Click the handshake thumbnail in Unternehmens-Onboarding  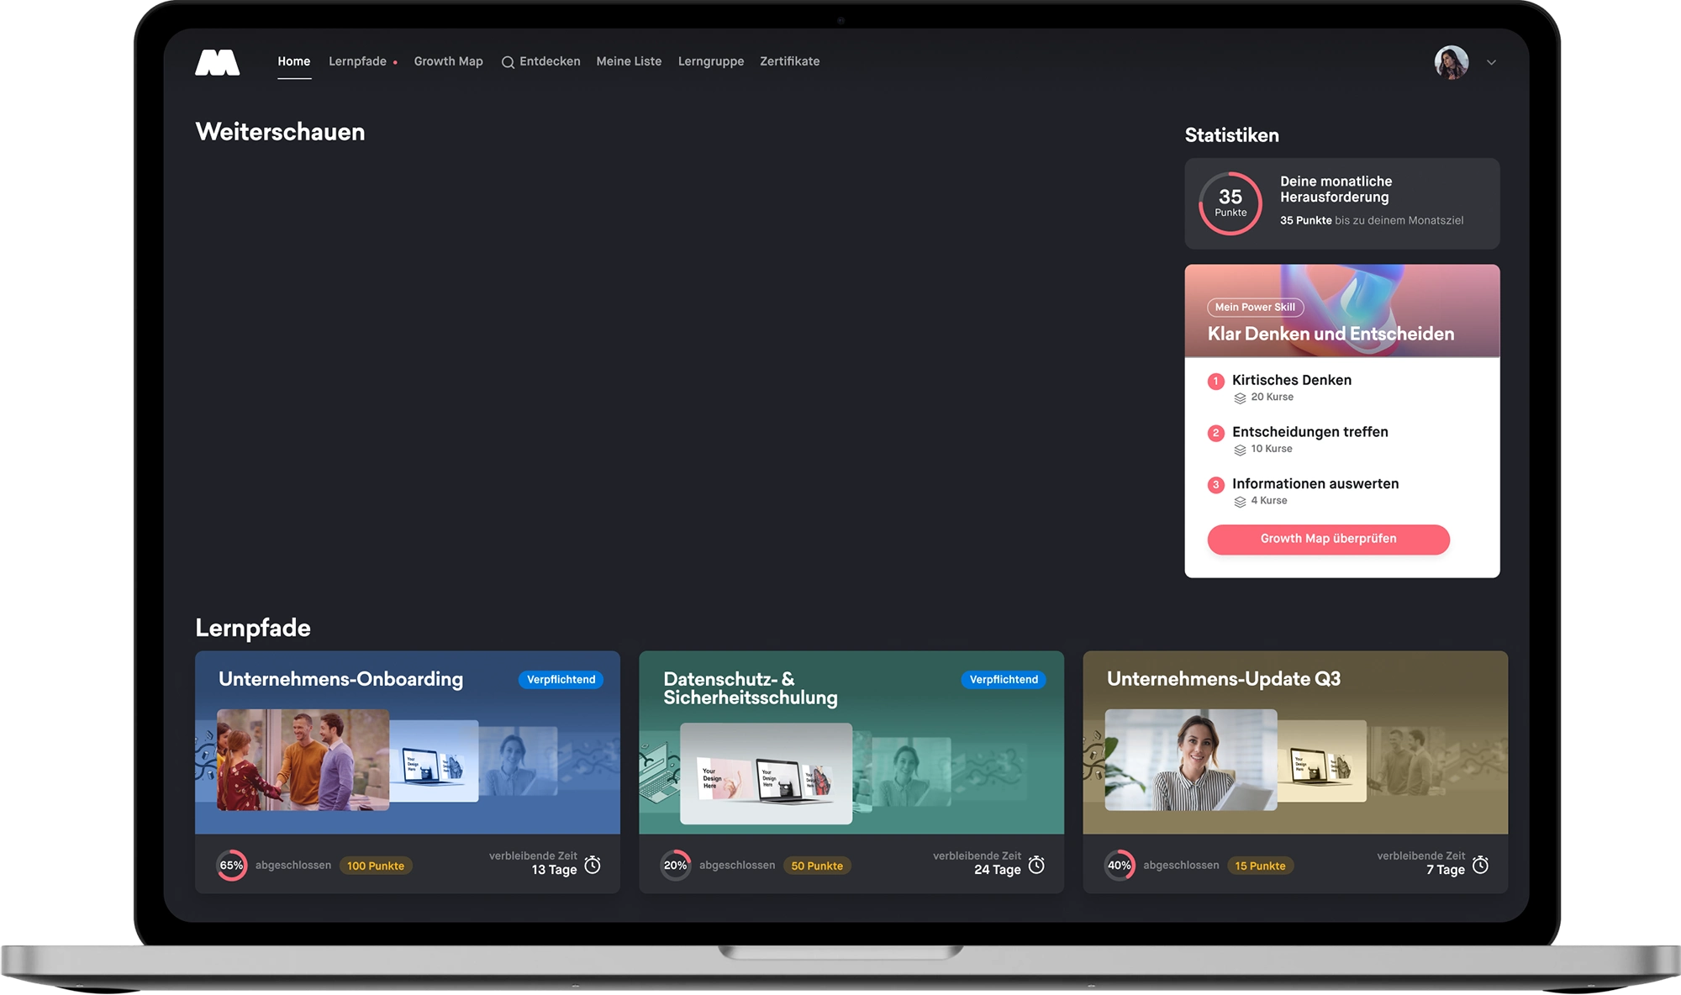pyautogui.click(x=302, y=759)
